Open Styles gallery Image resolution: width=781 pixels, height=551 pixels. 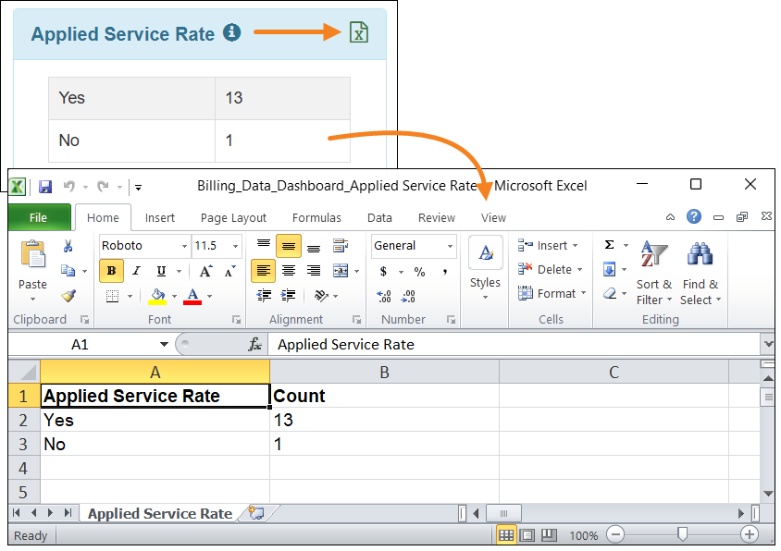[485, 269]
